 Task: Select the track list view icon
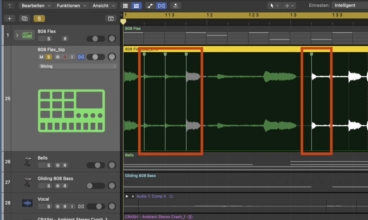[x=136, y=6]
